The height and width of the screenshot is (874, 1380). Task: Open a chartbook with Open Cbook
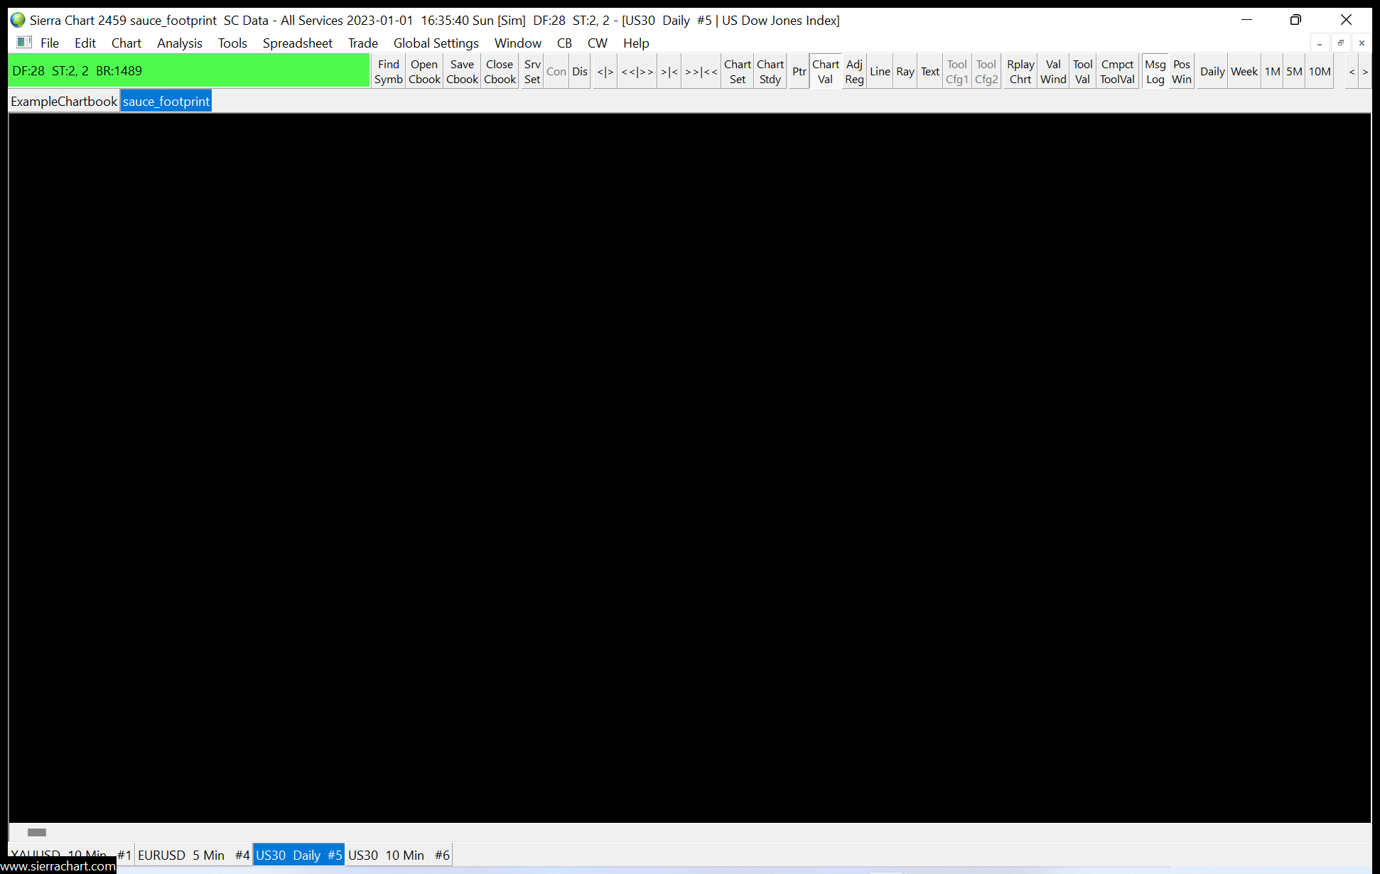(x=424, y=72)
